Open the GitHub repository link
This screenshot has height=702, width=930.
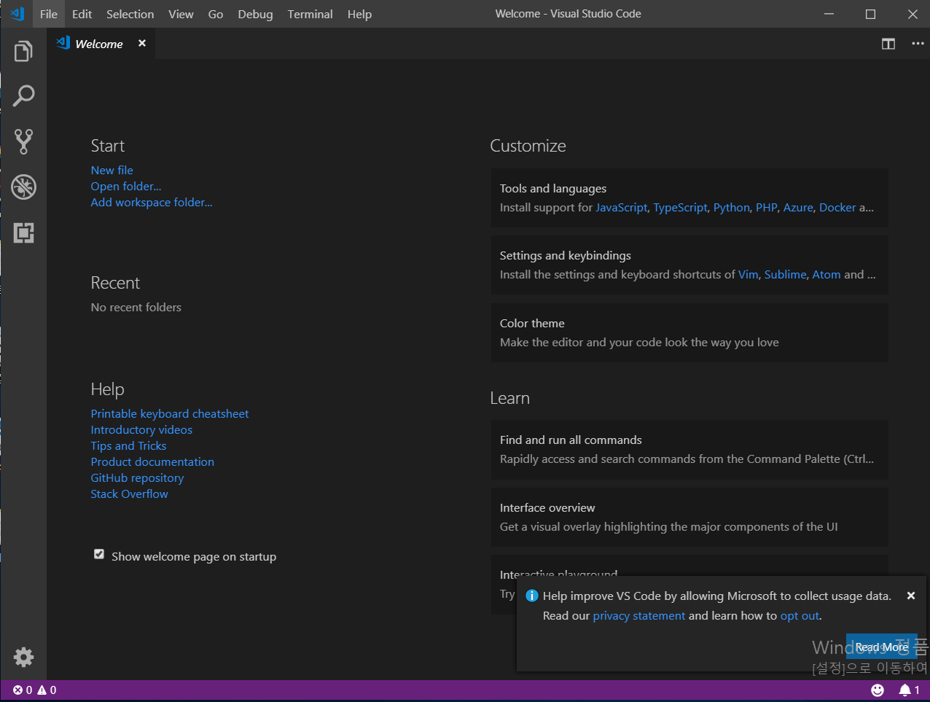click(x=137, y=477)
